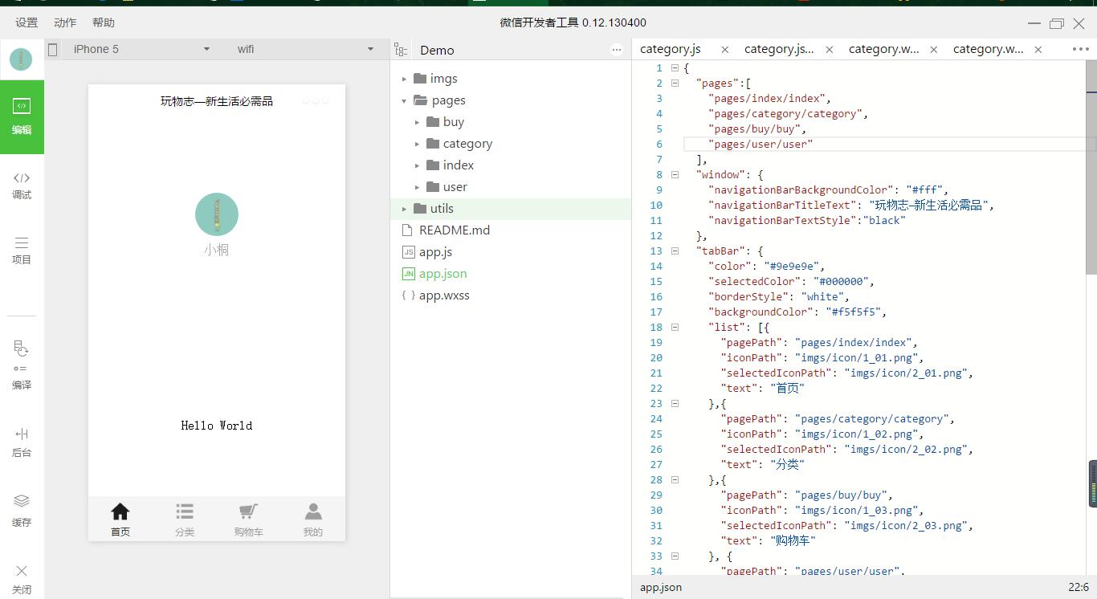Click the 小桐 nickname in simulator
This screenshot has width=1097, height=599.
pyautogui.click(x=216, y=250)
